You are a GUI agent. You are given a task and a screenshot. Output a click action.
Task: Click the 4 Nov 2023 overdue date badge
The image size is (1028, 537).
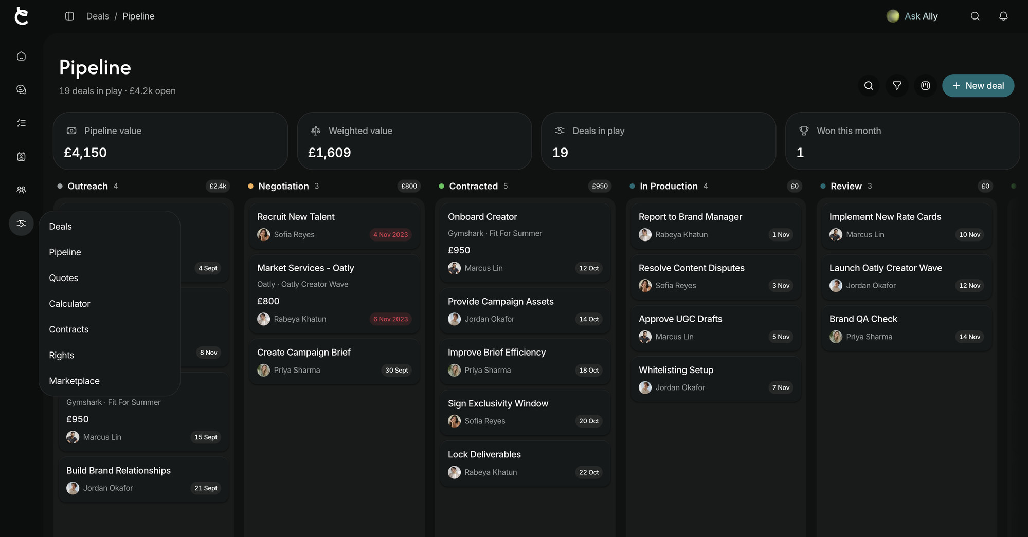[390, 235]
